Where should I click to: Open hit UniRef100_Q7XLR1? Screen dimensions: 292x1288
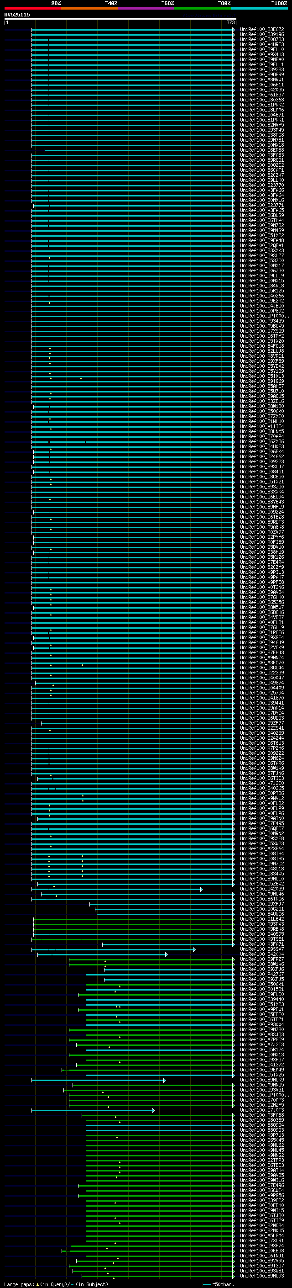(262, 1240)
